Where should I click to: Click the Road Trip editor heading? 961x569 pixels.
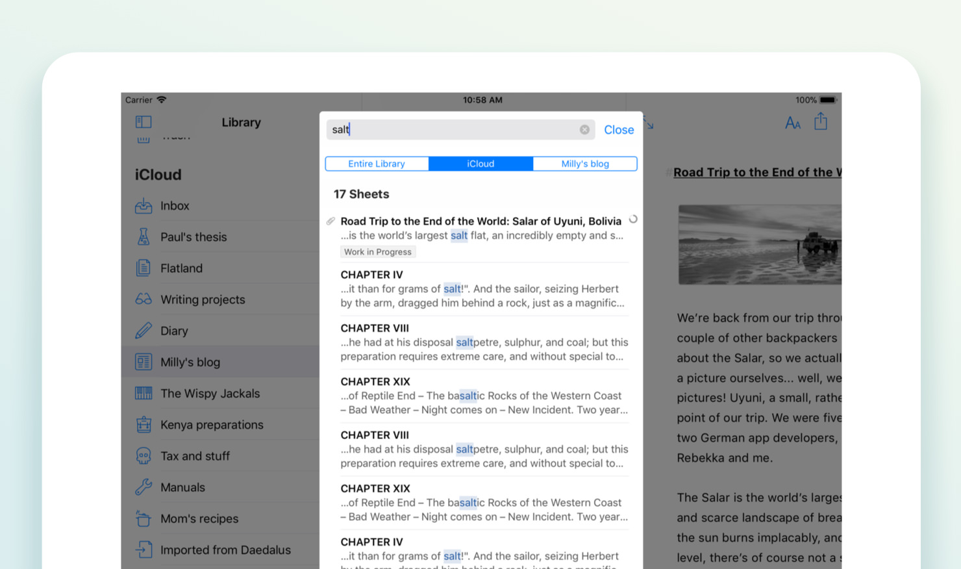[757, 172]
